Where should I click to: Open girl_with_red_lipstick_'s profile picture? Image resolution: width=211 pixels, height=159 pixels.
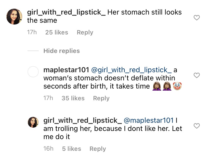14,17
